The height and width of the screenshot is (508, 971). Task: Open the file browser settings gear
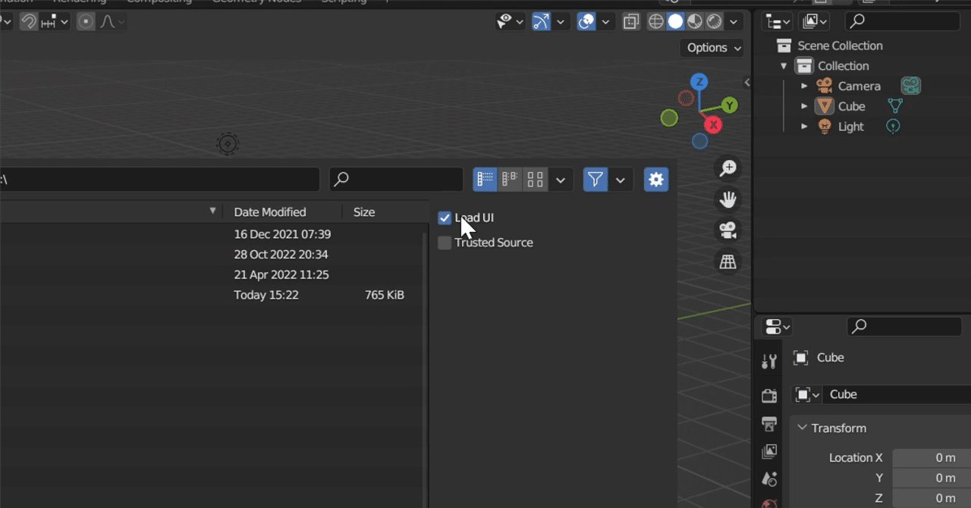655,180
